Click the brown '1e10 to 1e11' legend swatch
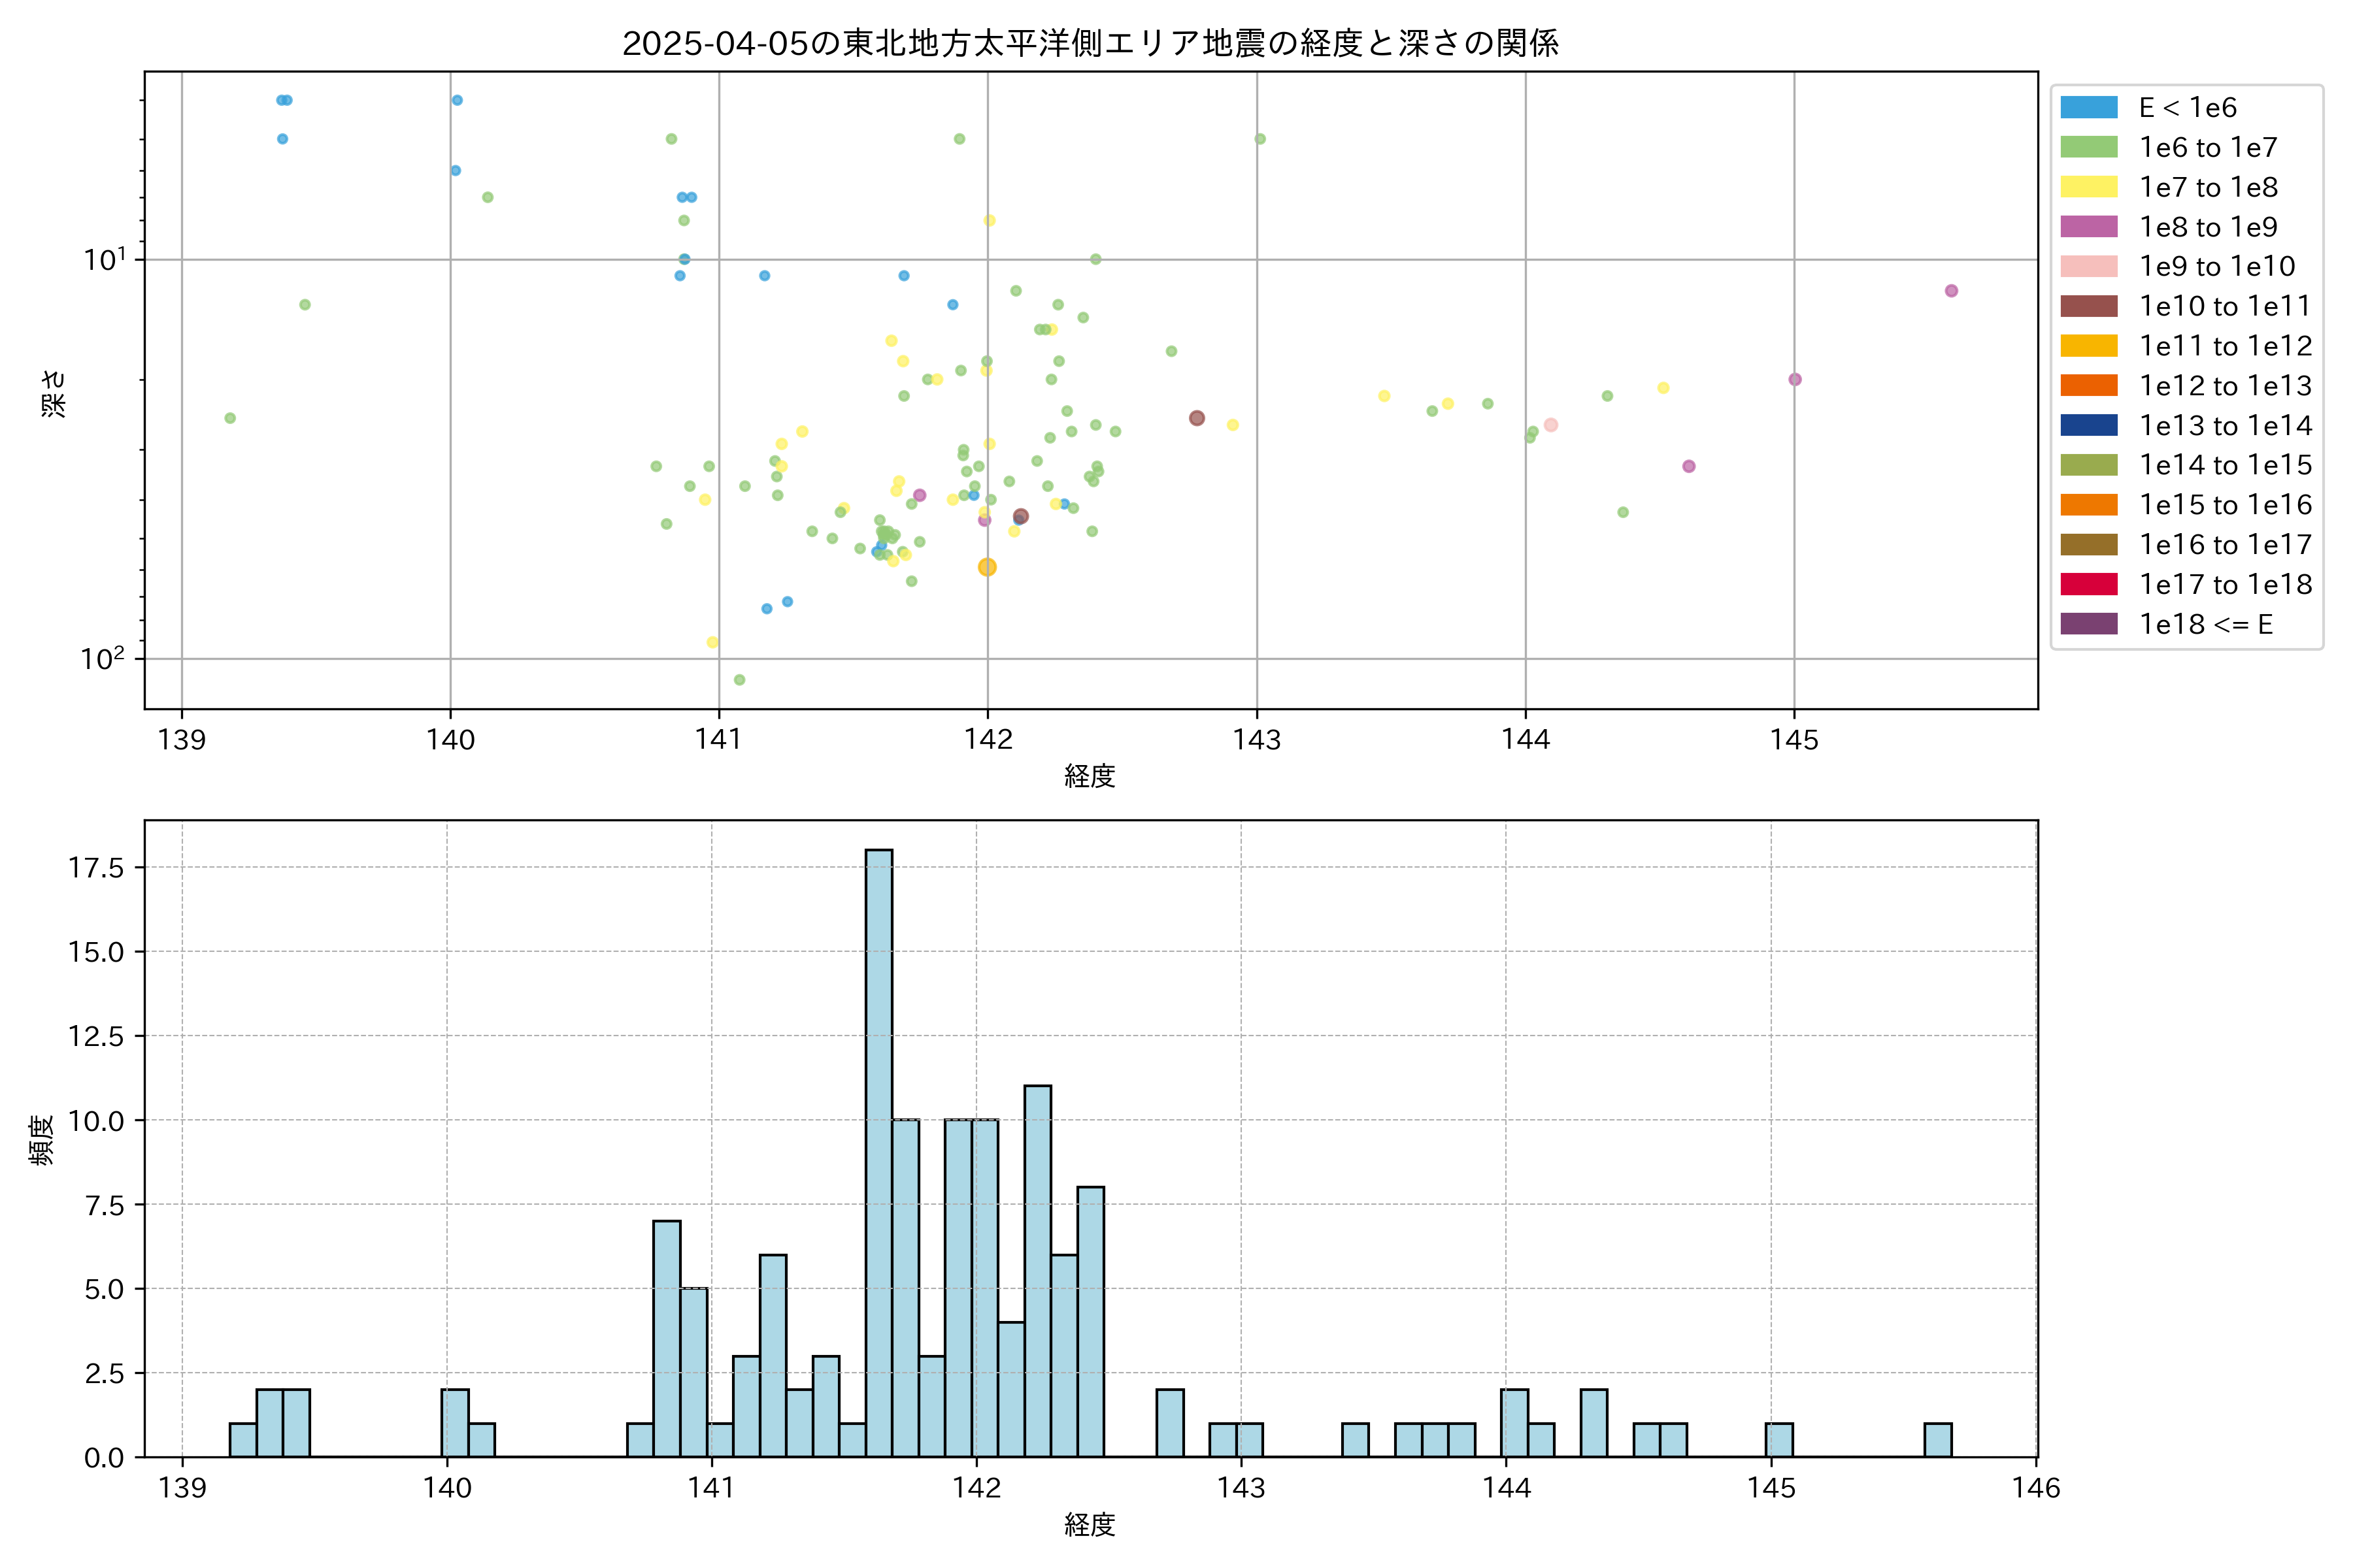The width and height of the screenshot is (2353, 1568). pyautogui.click(x=2088, y=306)
